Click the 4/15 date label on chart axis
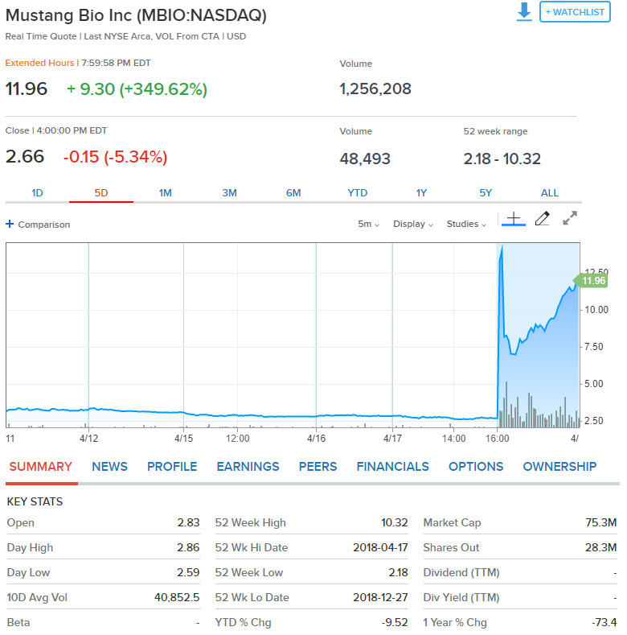The height and width of the screenshot is (635, 627). pyautogui.click(x=183, y=439)
